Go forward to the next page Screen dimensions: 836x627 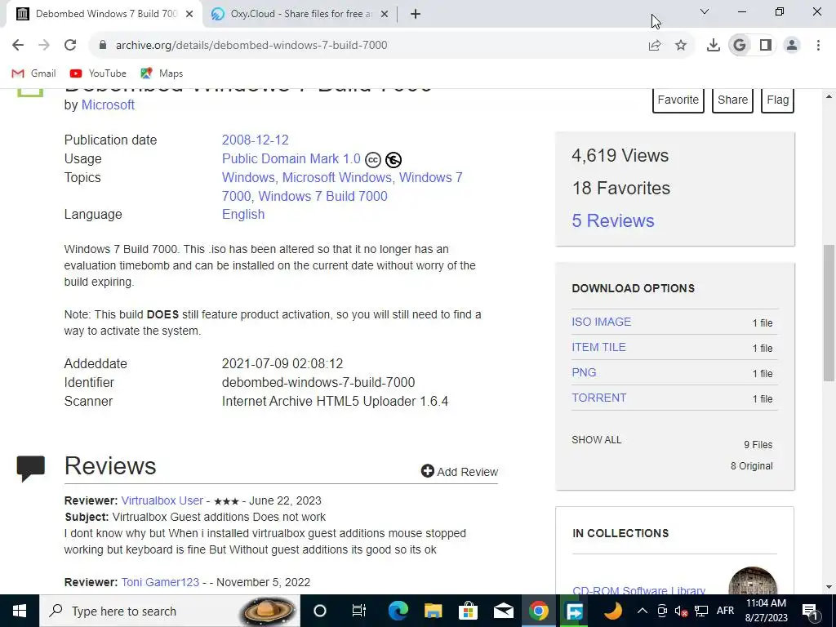pos(44,45)
